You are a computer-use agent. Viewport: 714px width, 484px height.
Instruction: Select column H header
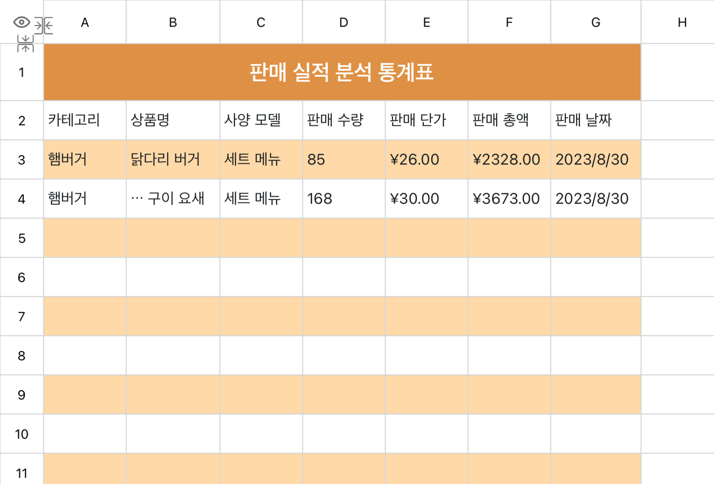(x=682, y=22)
